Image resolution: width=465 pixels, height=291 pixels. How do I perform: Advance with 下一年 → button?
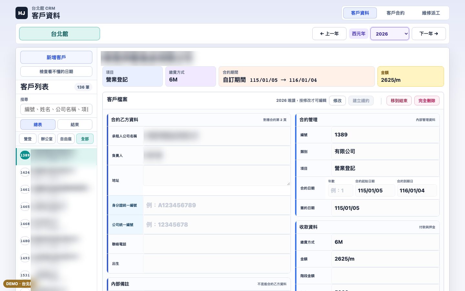pos(429,34)
